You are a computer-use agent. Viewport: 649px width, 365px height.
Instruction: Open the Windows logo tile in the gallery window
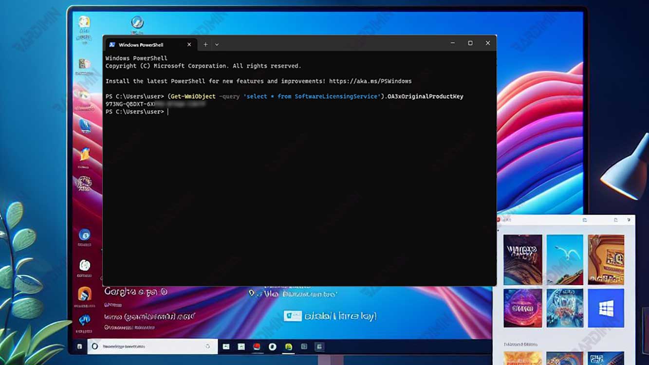click(x=606, y=308)
